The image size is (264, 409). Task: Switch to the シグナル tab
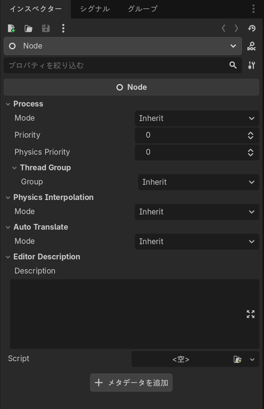point(95,9)
